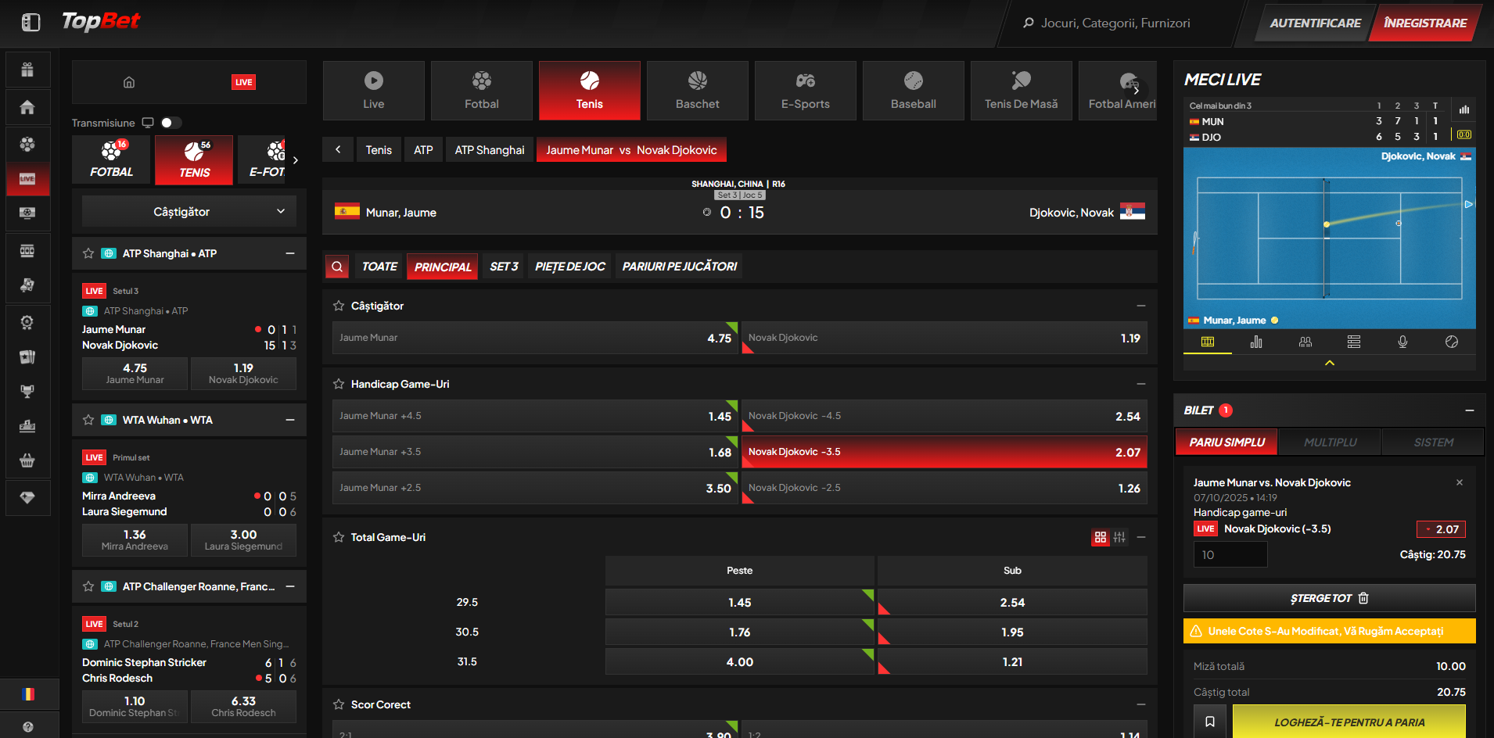Screen dimensions: 1494x738
Task: Switch to the Baschet sport tab
Action: tap(697, 91)
